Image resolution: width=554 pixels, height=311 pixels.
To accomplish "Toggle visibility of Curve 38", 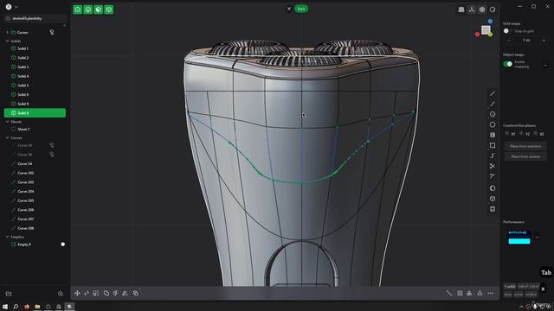I will tap(52, 155).
